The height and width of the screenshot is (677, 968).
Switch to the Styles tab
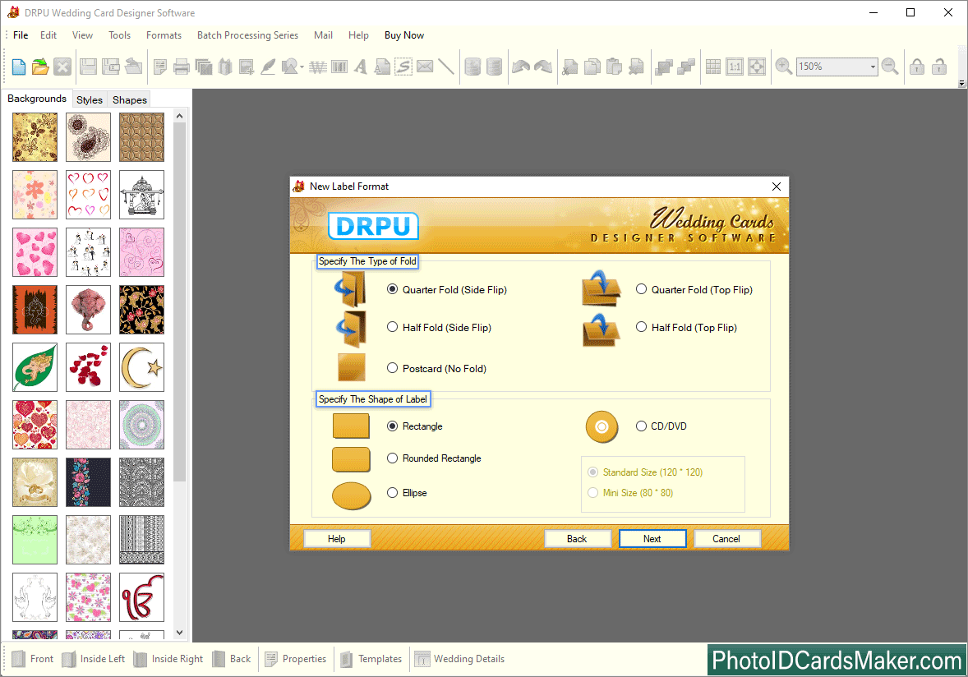pos(90,99)
